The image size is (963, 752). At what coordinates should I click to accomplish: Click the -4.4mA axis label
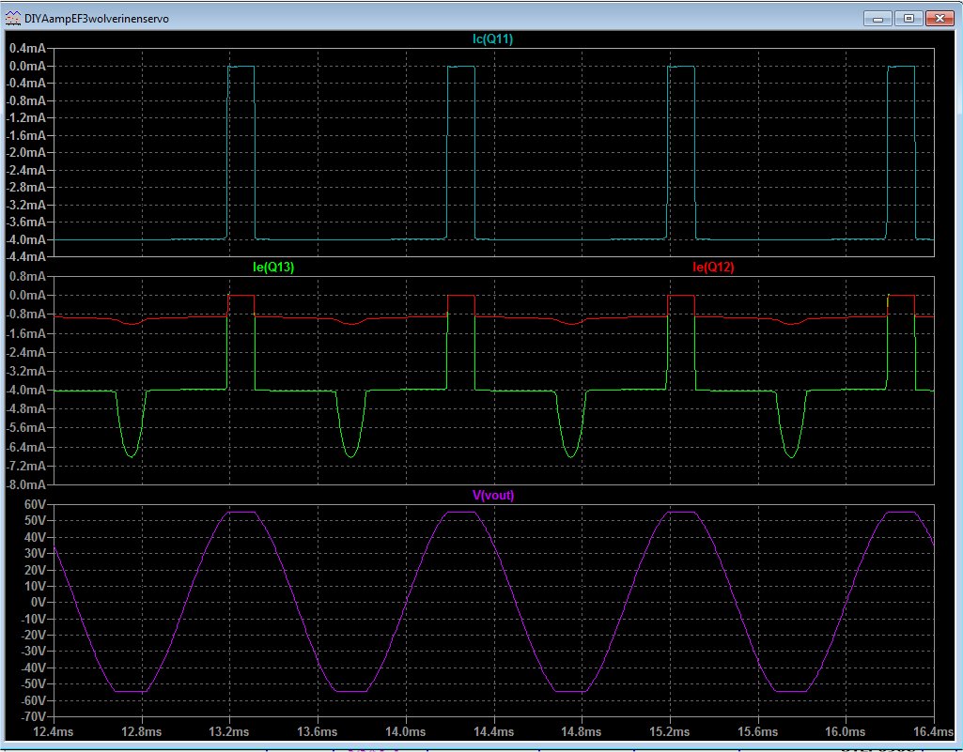point(25,256)
